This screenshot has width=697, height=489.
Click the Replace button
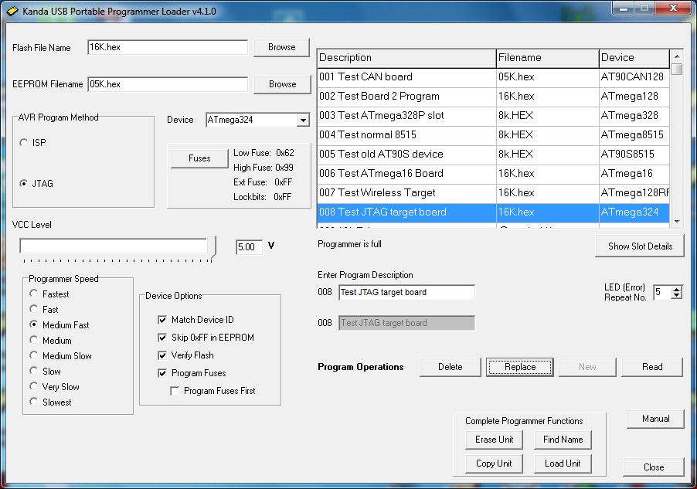point(519,367)
